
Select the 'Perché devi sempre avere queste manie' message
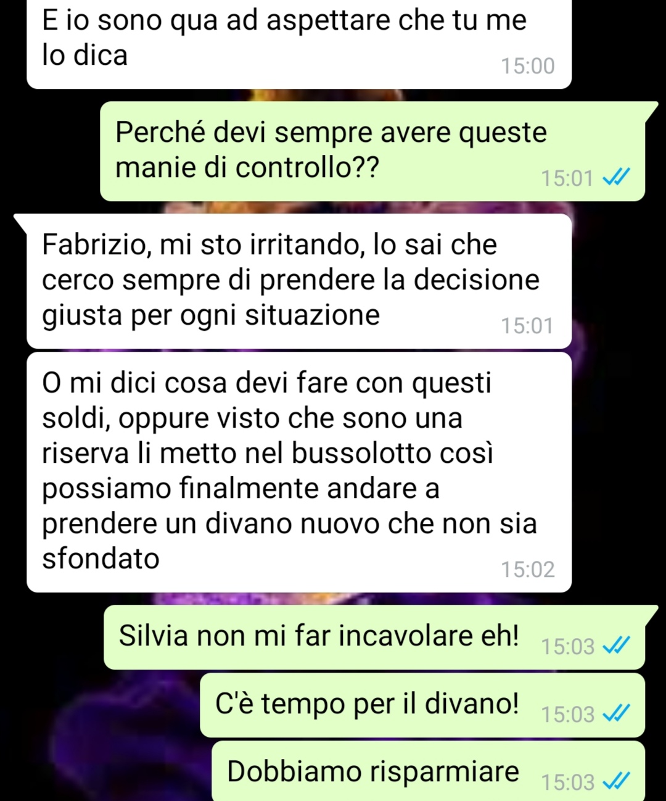click(x=372, y=151)
